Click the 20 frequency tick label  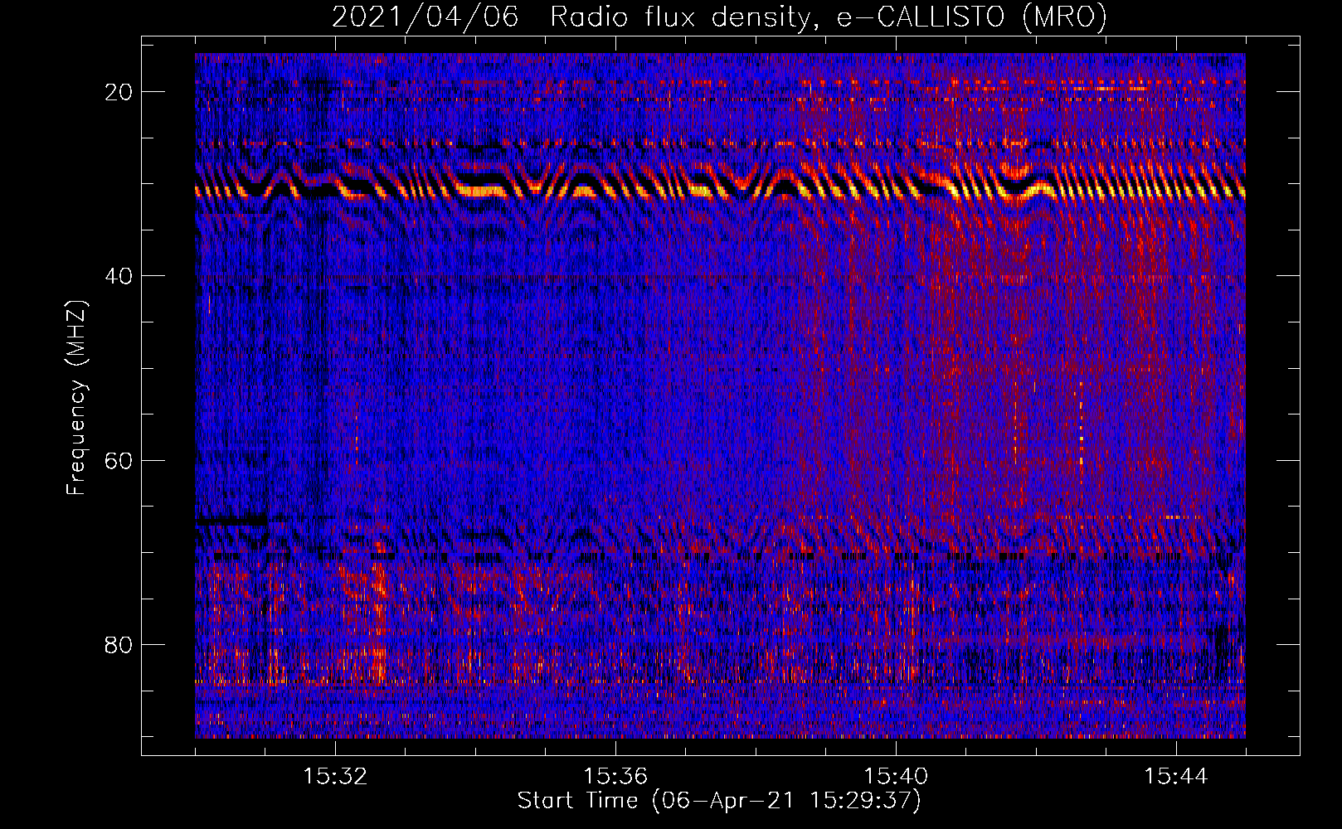[x=119, y=92]
